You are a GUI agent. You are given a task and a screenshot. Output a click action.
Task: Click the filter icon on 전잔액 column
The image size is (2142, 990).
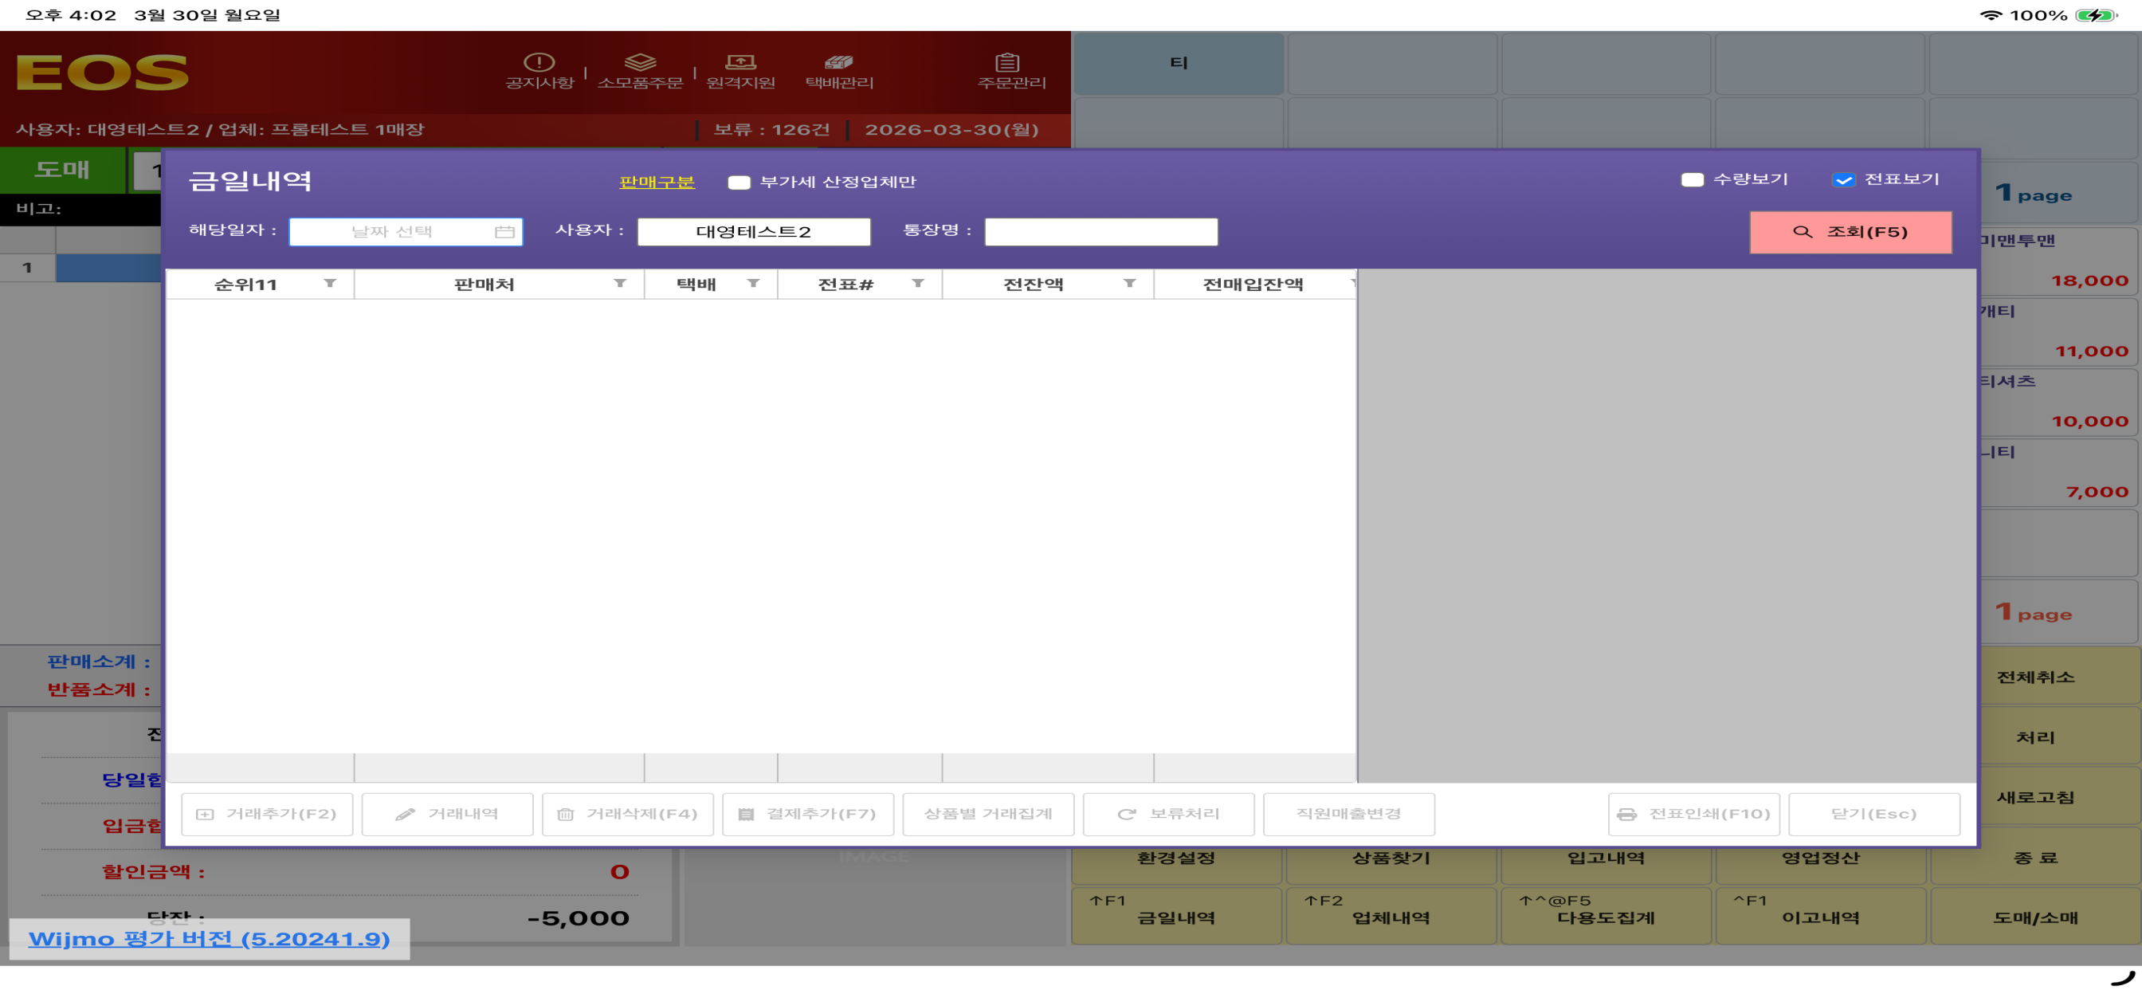click(1129, 284)
